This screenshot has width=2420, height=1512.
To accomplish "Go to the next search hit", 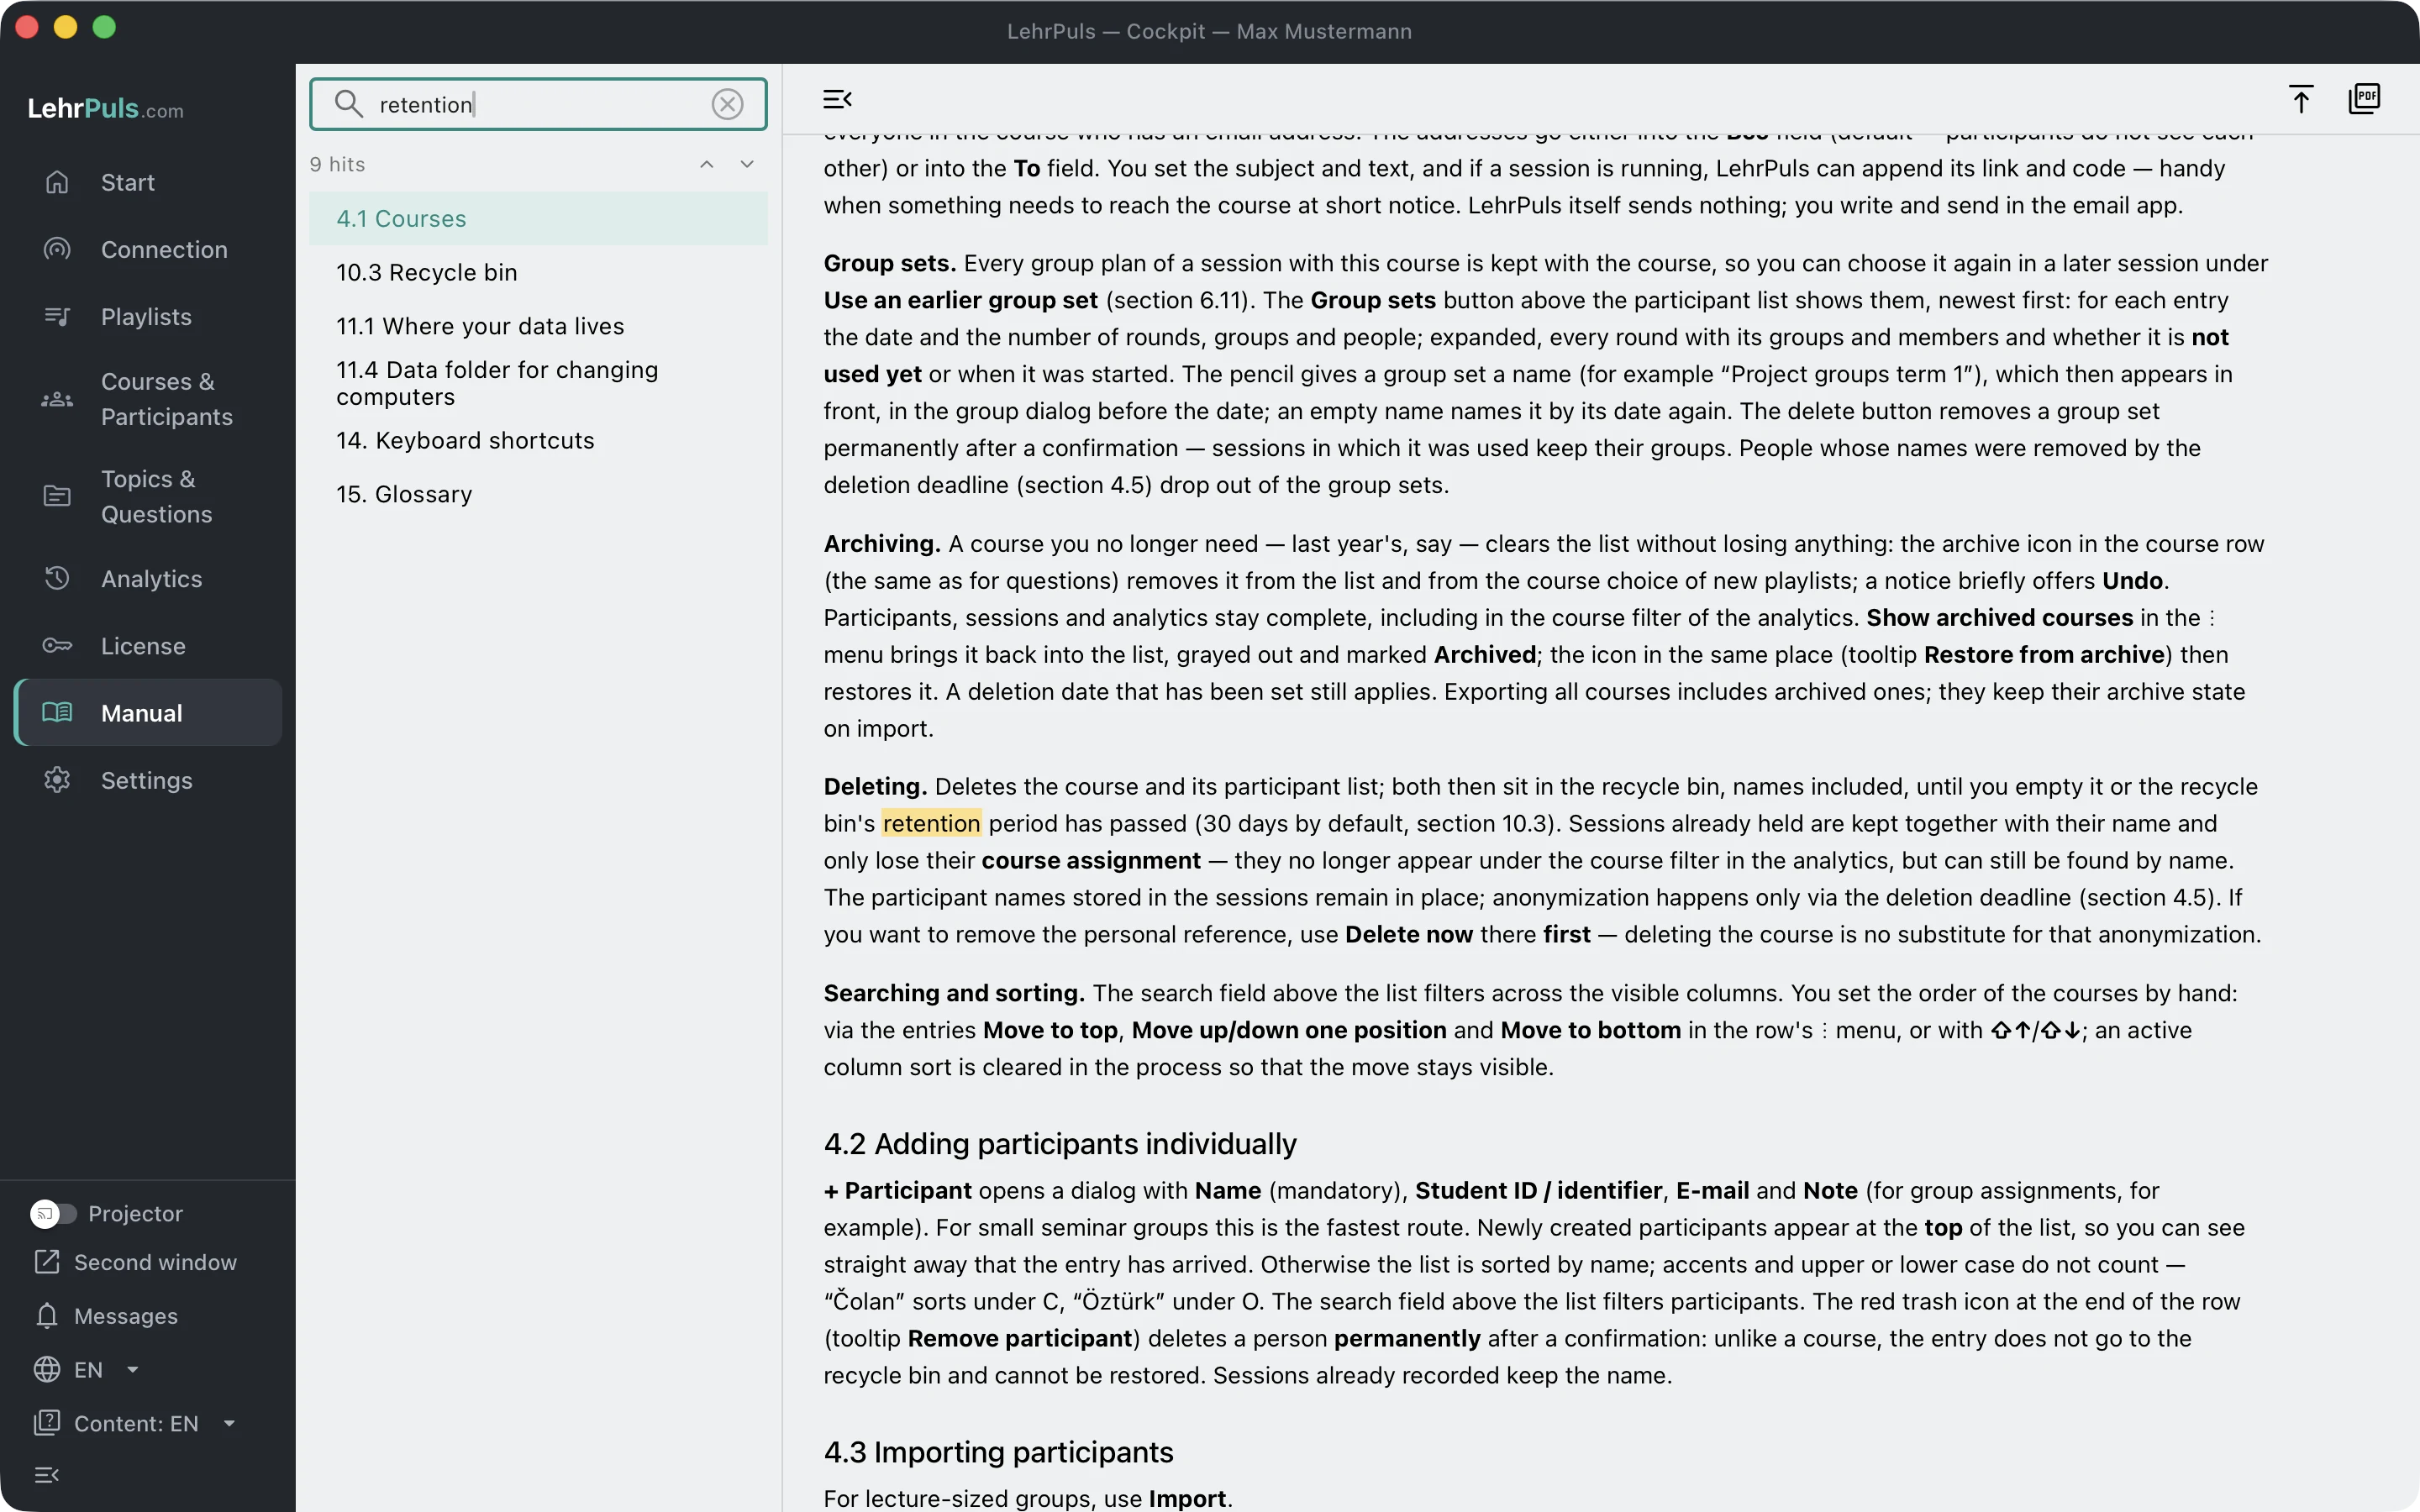I will [x=747, y=164].
